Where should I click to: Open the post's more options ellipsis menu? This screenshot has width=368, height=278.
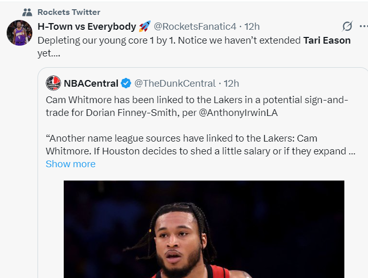366,27
